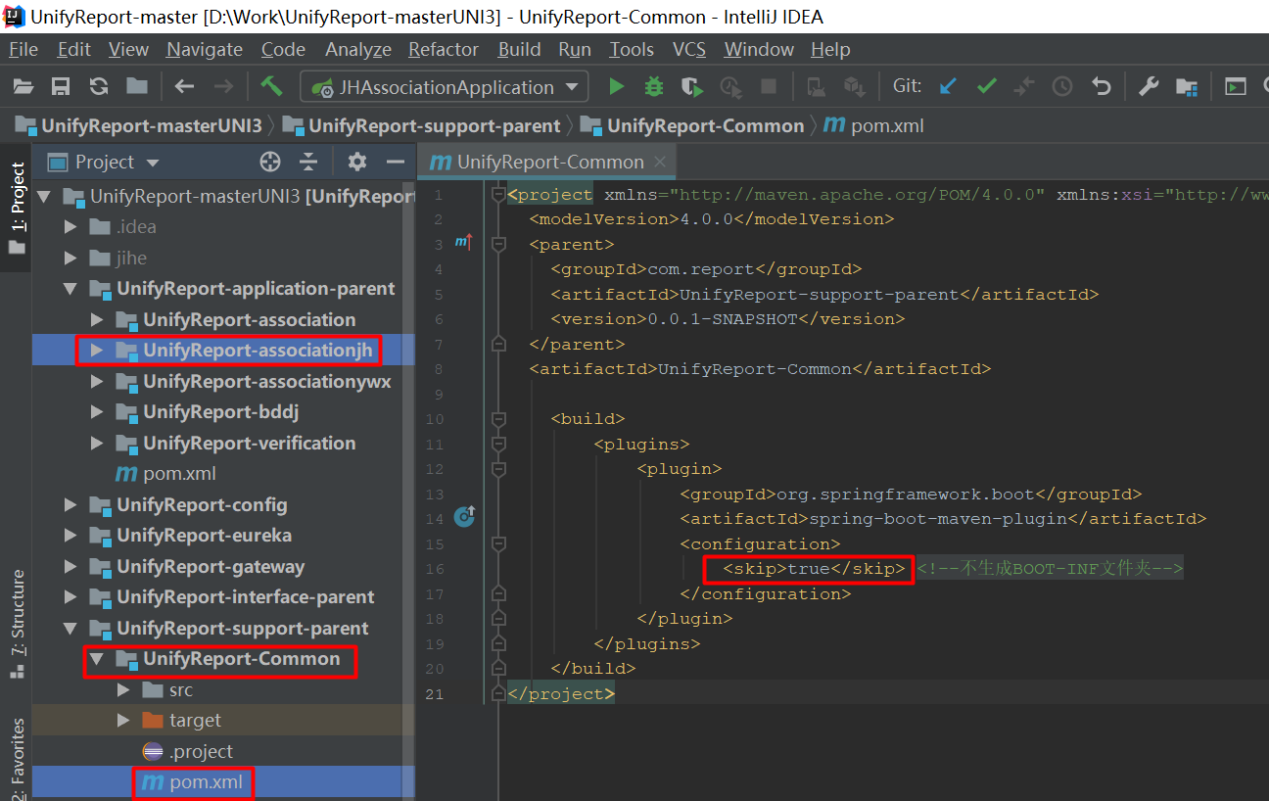Build the project with the hammer icon

[271, 86]
